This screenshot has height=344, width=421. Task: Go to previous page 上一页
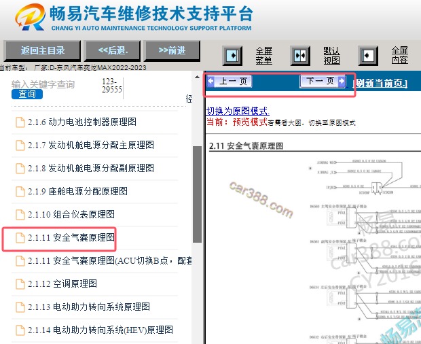(230, 81)
